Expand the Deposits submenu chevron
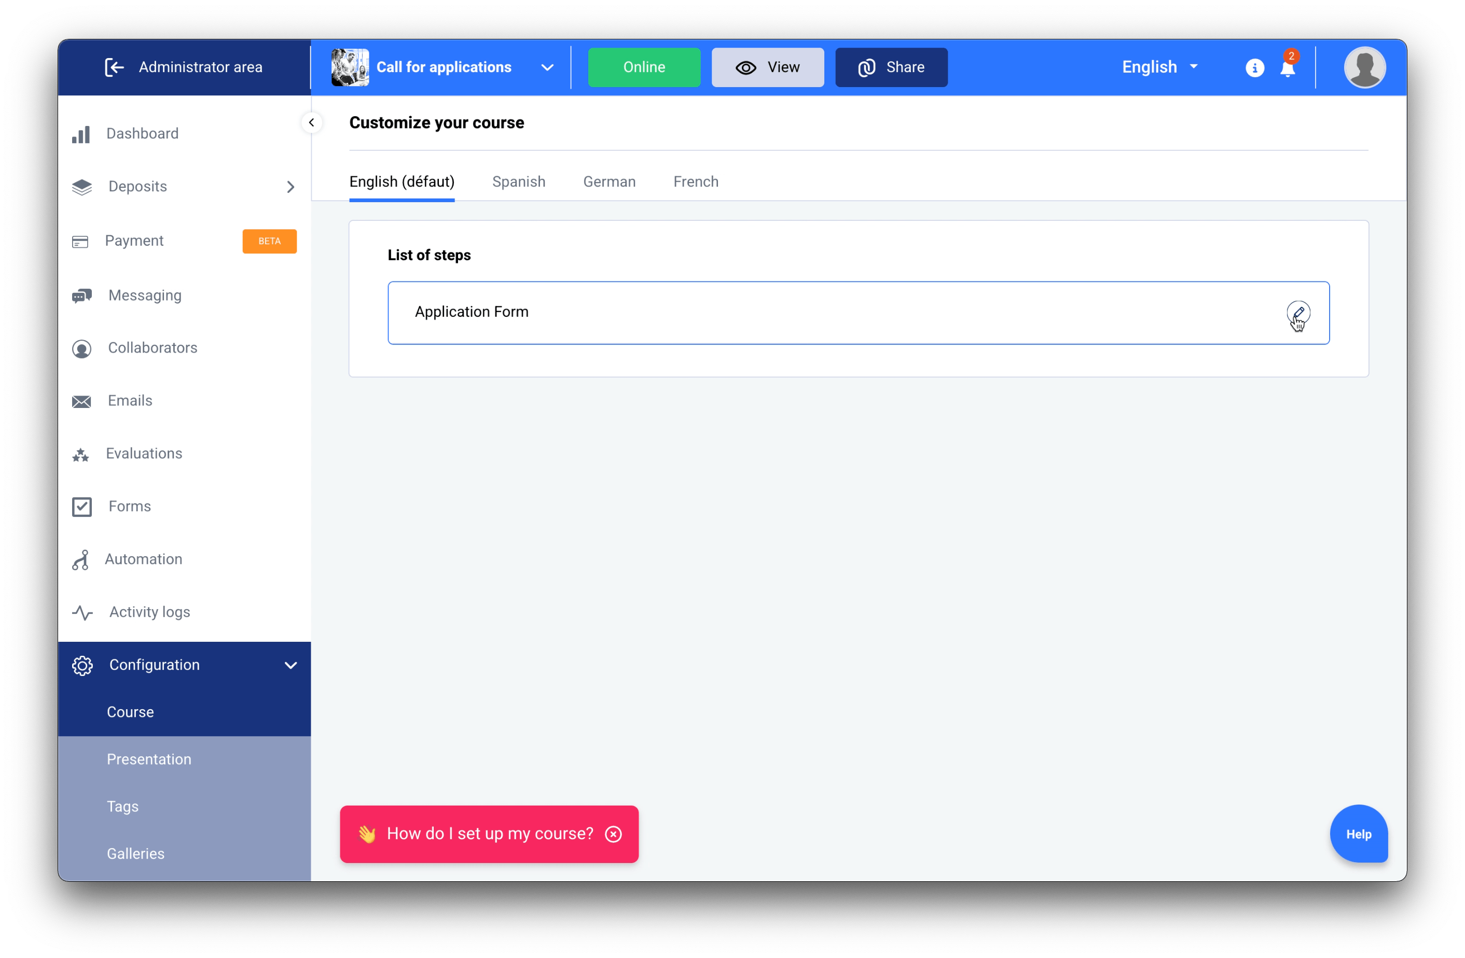This screenshot has width=1465, height=958. tap(291, 187)
